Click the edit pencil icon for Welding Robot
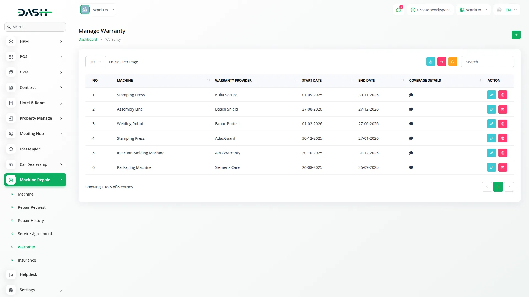This screenshot has width=529, height=297. pyautogui.click(x=492, y=123)
